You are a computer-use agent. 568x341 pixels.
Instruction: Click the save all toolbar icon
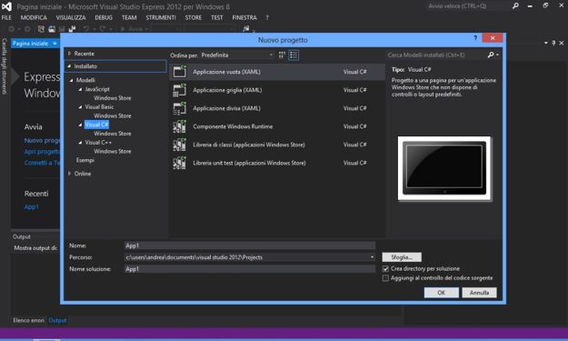coord(73,28)
